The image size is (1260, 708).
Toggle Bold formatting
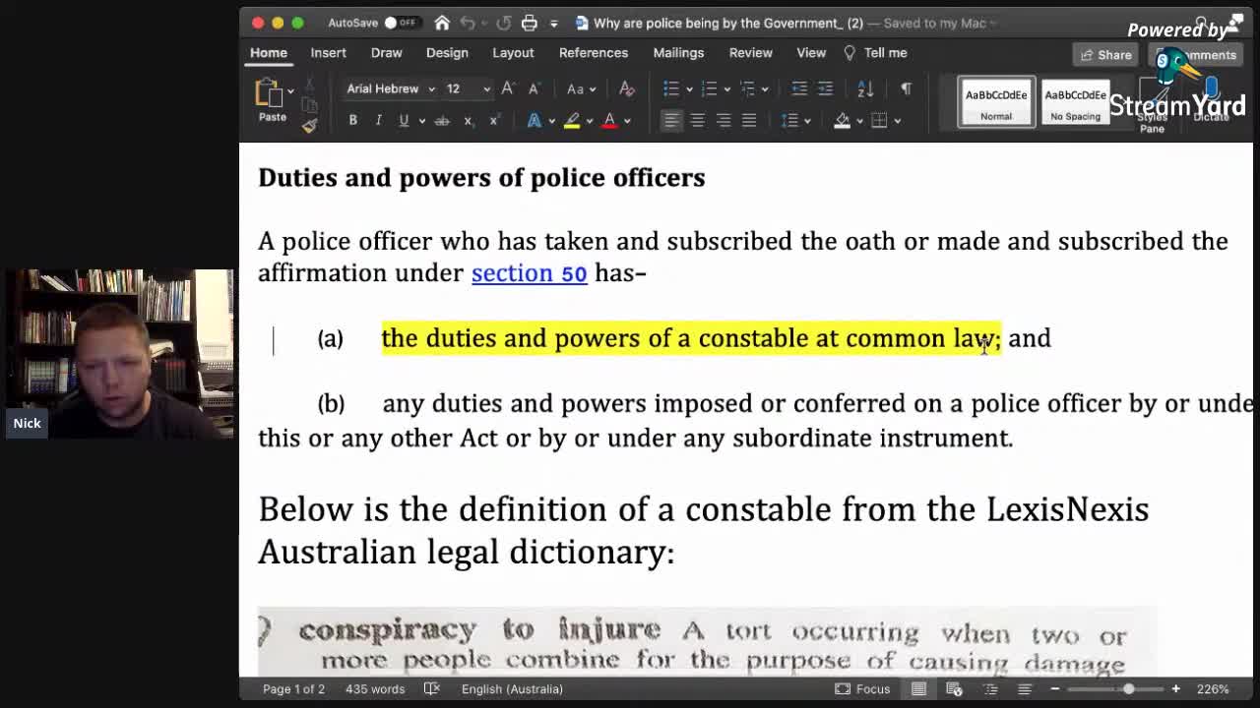click(x=352, y=120)
